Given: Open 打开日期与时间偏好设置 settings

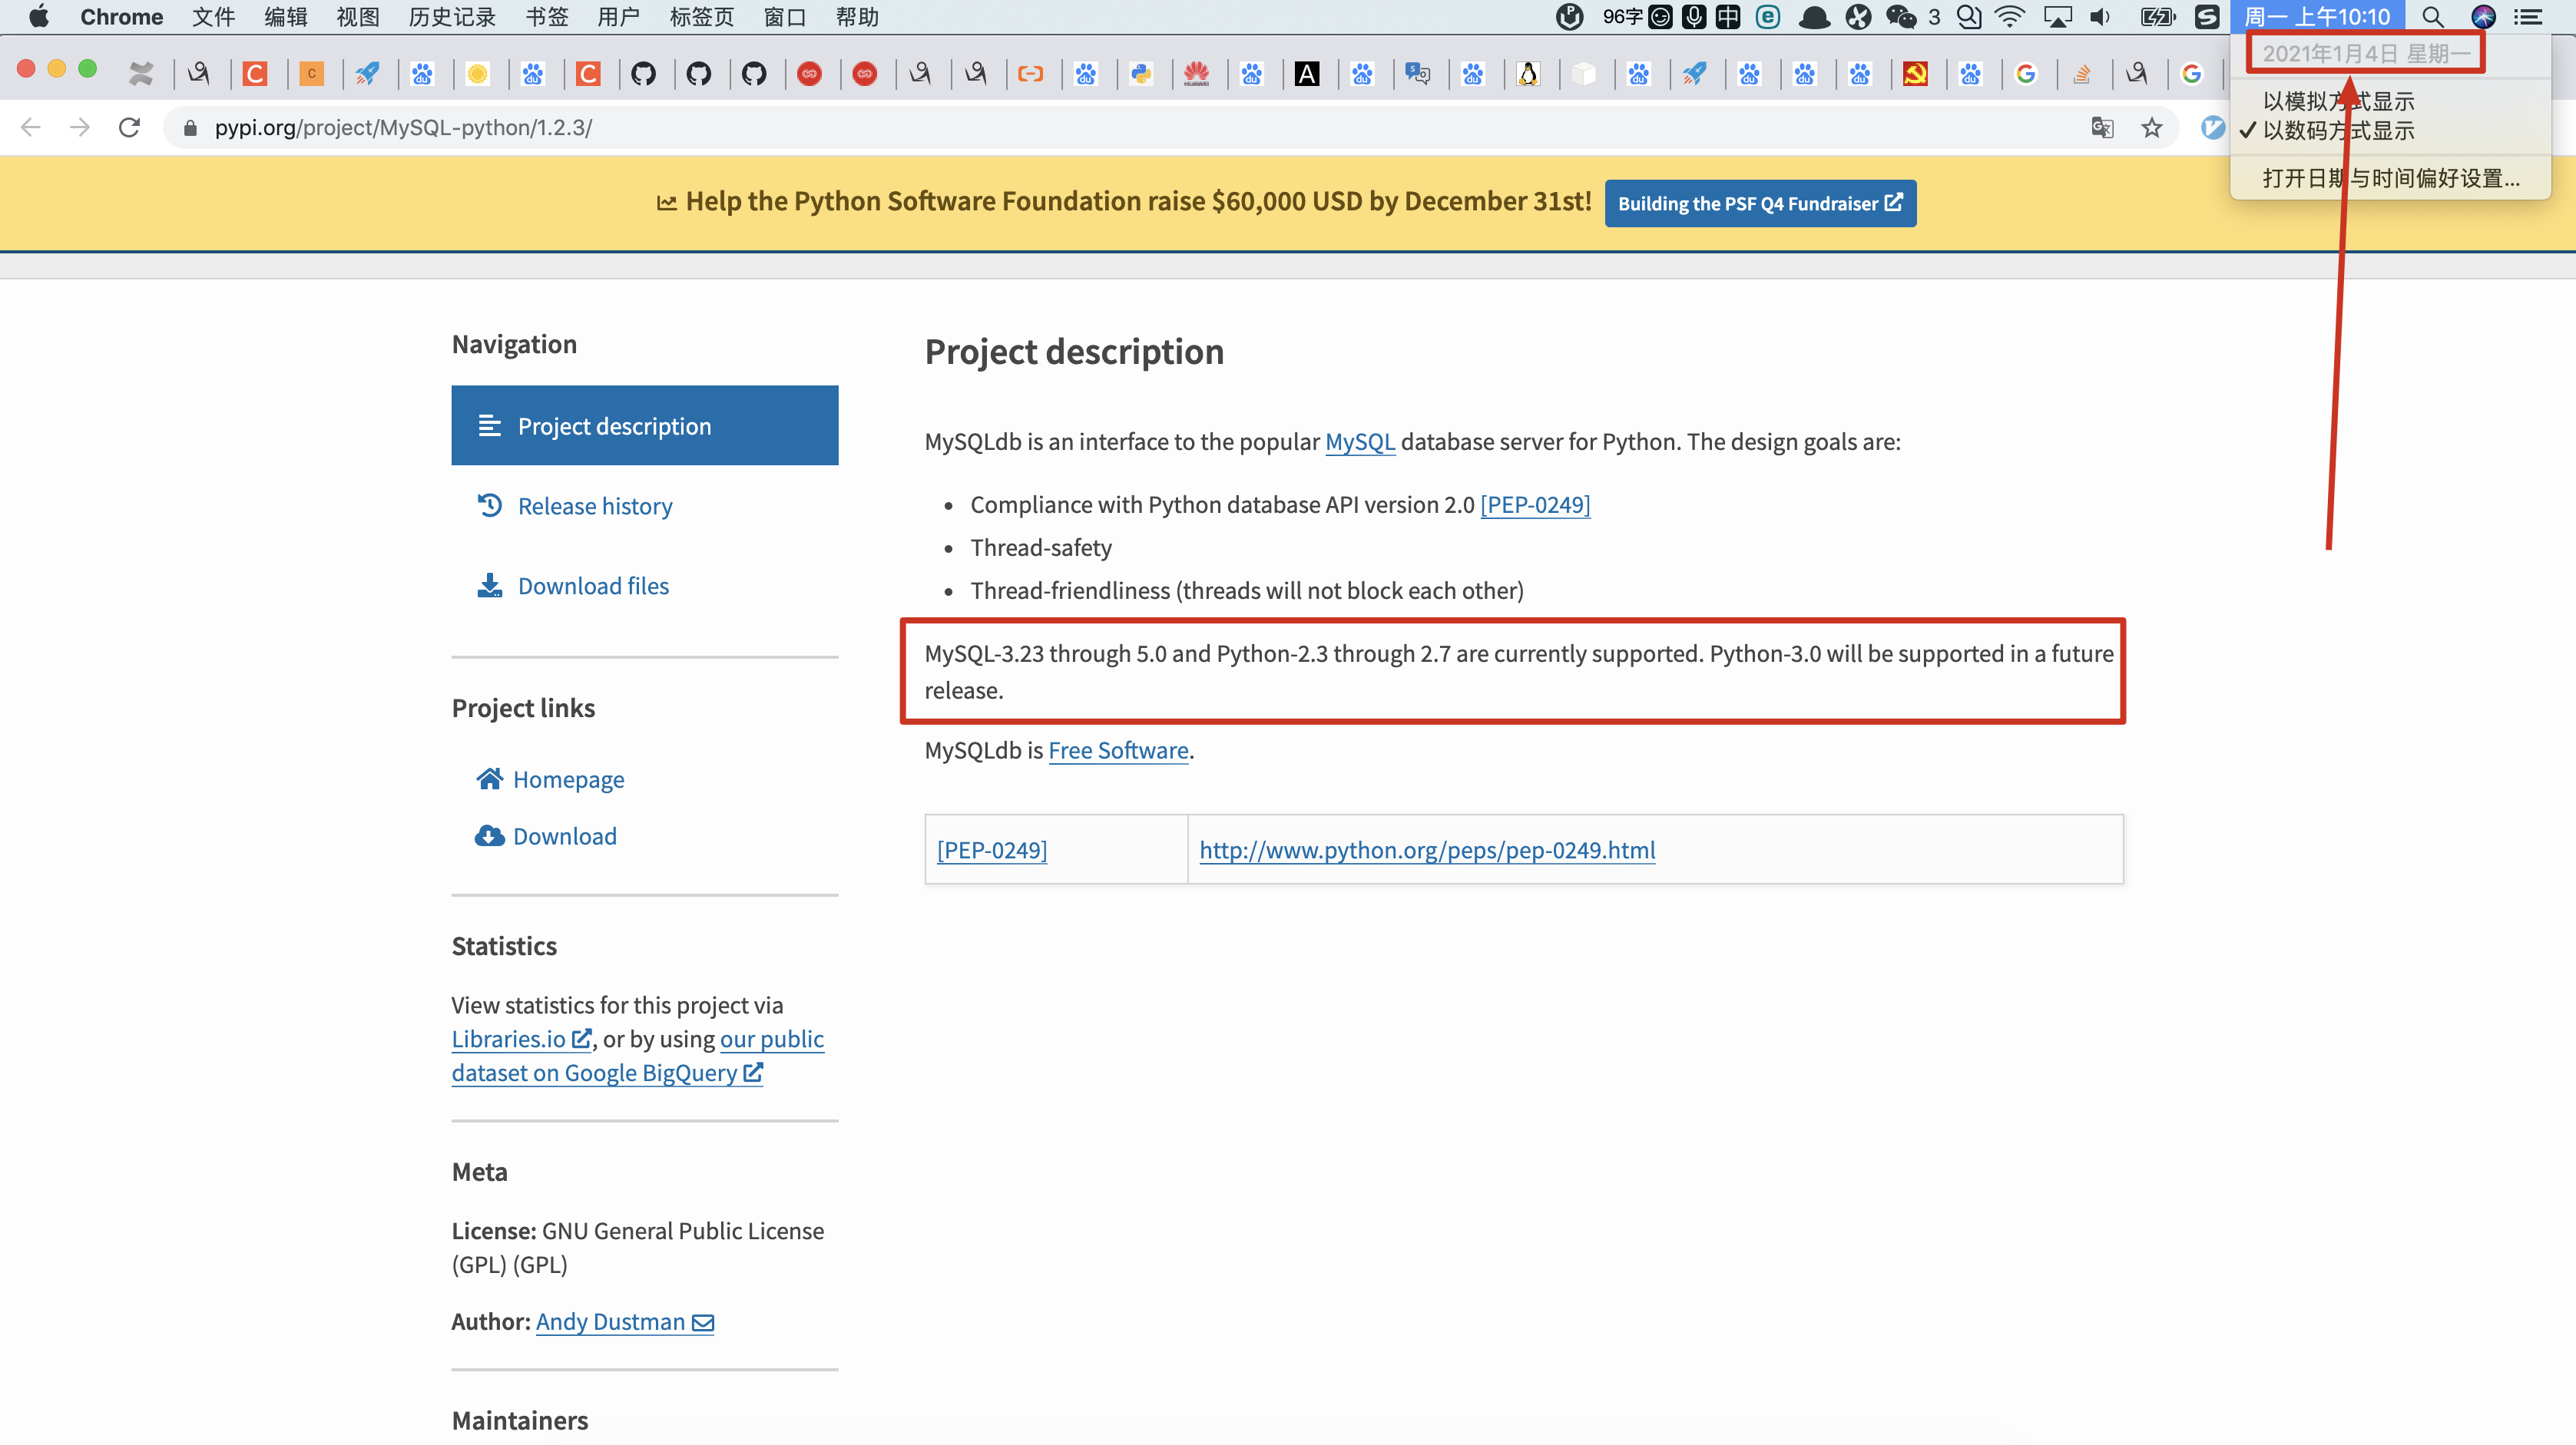Looking at the screenshot, I should (x=2391, y=178).
